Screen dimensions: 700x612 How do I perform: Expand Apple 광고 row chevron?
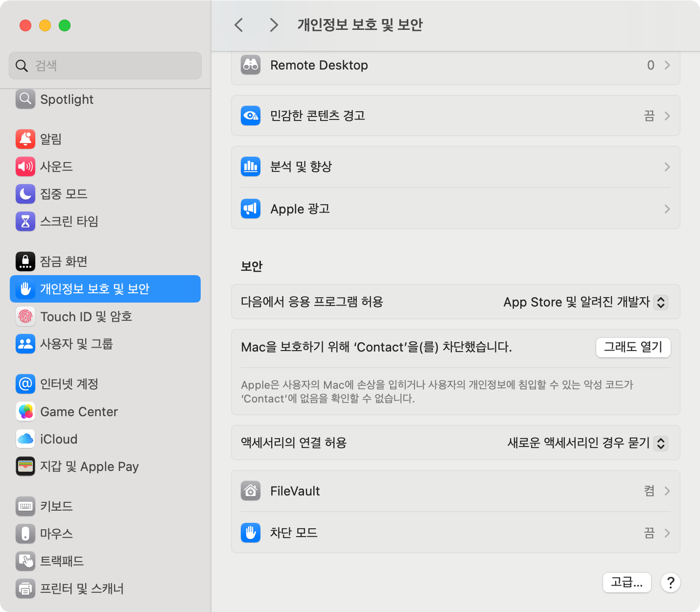pos(667,209)
